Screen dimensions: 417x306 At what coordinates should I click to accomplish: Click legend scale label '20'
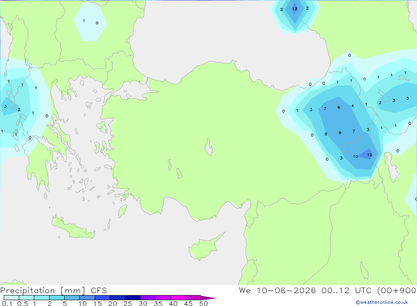(x=113, y=303)
